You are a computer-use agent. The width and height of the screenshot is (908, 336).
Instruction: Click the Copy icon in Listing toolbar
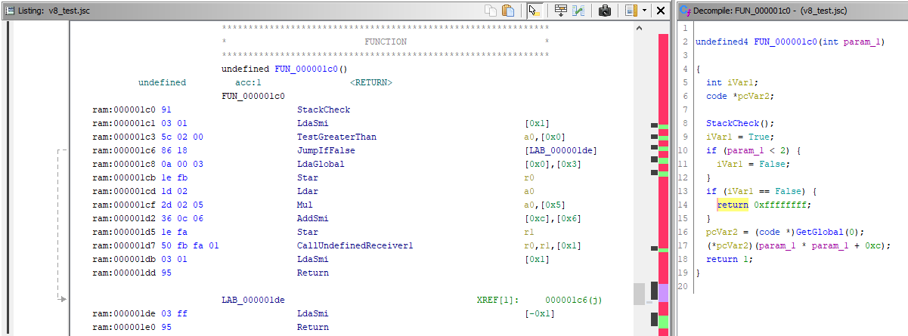tap(491, 11)
